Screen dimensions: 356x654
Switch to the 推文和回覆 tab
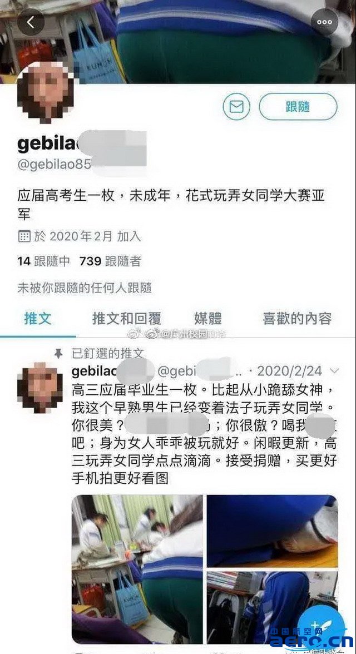[x=126, y=319]
